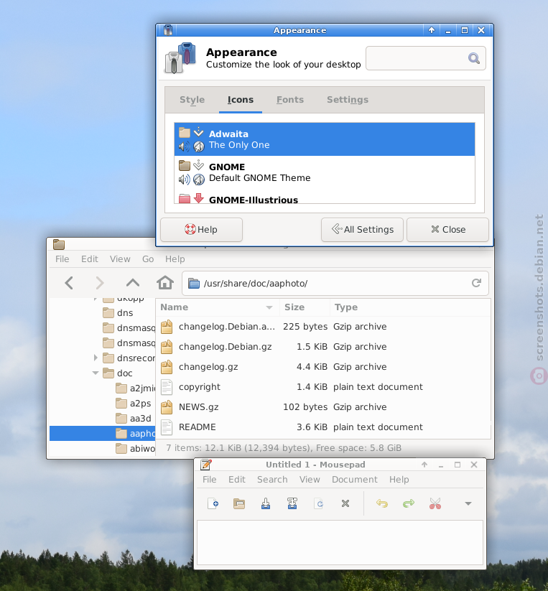
Task: Click the Cut scissors icon in Mousepad
Action: (x=435, y=503)
